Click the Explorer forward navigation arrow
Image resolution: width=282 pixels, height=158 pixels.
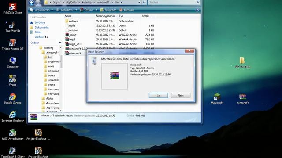point(38,2)
